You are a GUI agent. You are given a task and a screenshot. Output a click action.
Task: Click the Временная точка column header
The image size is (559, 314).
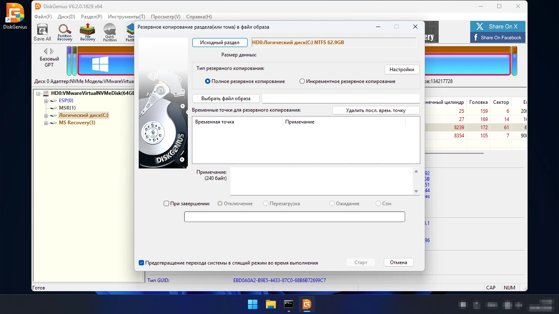(237, 122)
